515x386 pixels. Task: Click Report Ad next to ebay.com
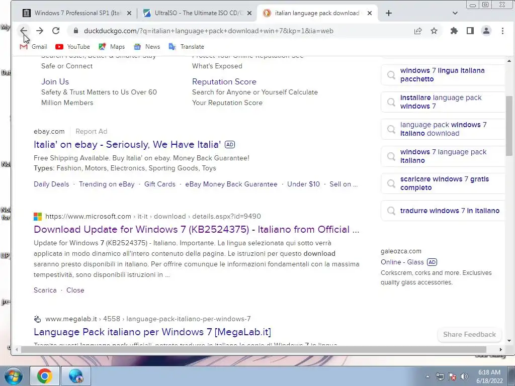92,131
